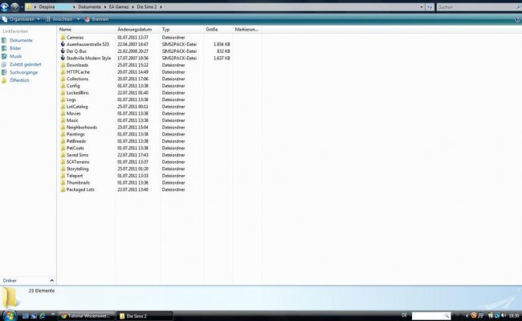Go to Dokumente in the breadcrumb path
This screenshot has width=522, height=321.
click(x=90, y=6)
